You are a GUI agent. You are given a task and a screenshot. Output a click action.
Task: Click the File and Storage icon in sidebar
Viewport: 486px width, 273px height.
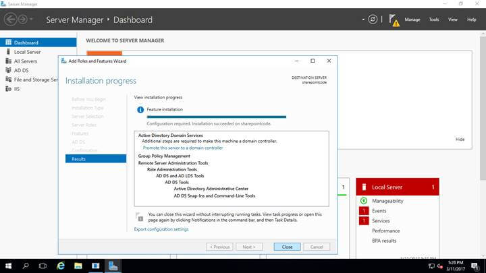[8, 80]
